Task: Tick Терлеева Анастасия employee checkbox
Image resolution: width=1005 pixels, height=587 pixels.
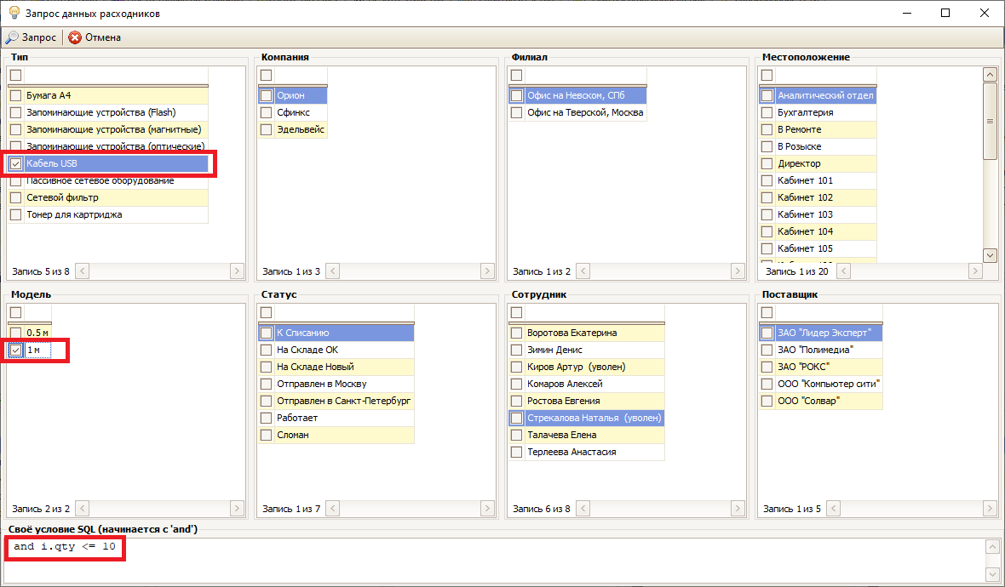Action: [x=517, y=452]
